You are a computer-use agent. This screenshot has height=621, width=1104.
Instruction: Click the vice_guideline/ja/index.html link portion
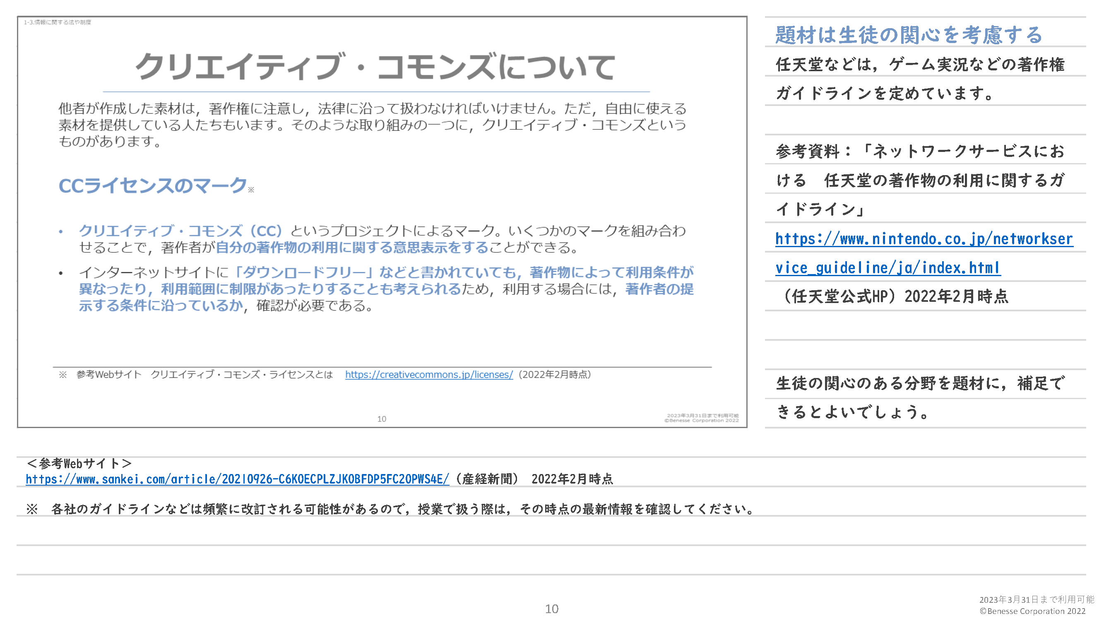pos(888,268)
